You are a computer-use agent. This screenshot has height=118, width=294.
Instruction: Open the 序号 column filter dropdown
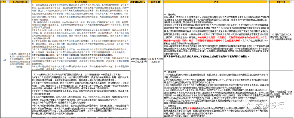[x=7, y=2]
